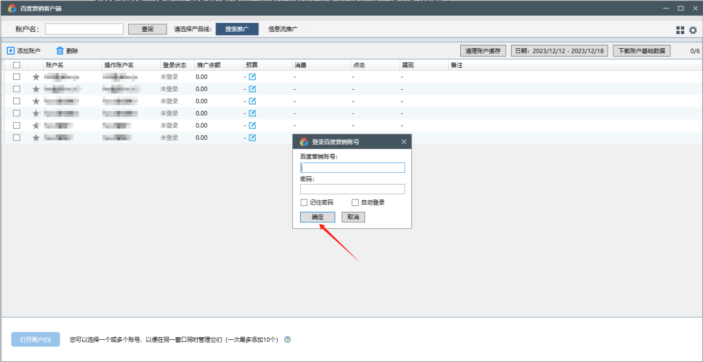Viewport: 703px width, 362px height.
Task: Click the 推广余额 column header
Action: click(x=219, y=65)
